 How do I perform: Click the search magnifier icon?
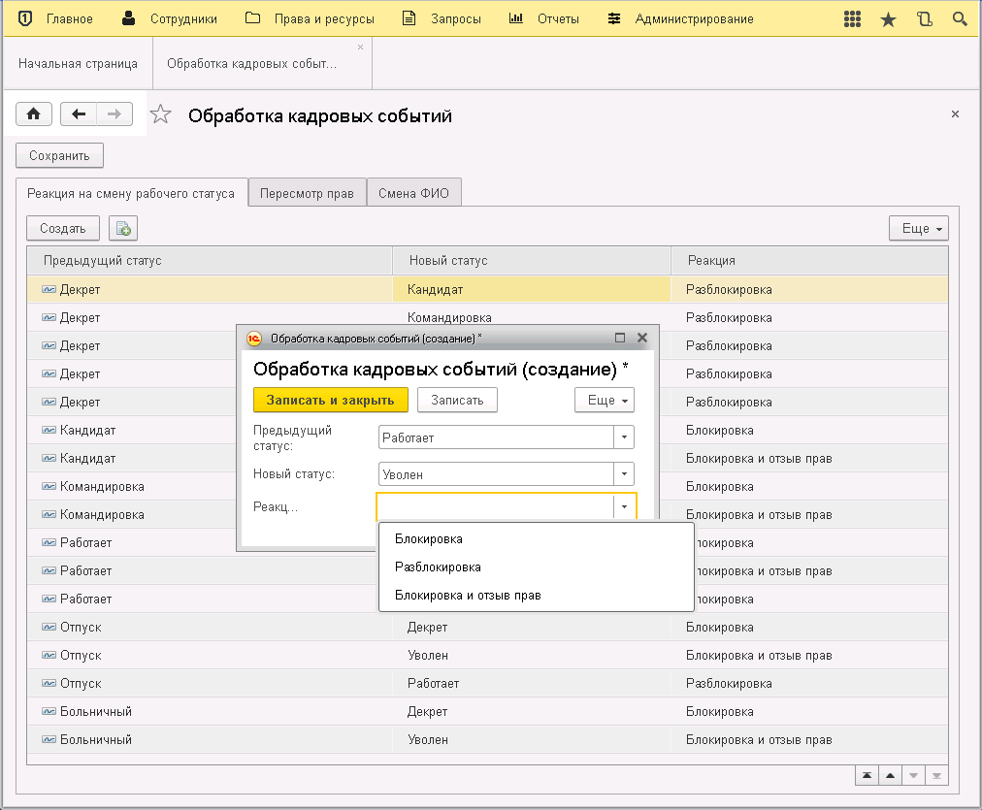(959, 19)
